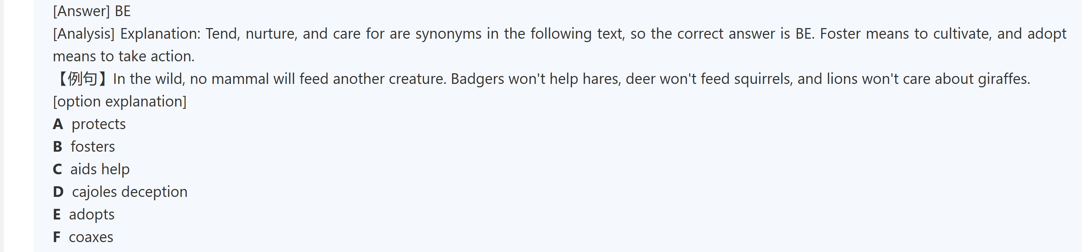Viewport: 1082px width, 252px height.
Task: Click the option text "cajoles deception"
Action: pyautogui.click(x=130, y=192)
